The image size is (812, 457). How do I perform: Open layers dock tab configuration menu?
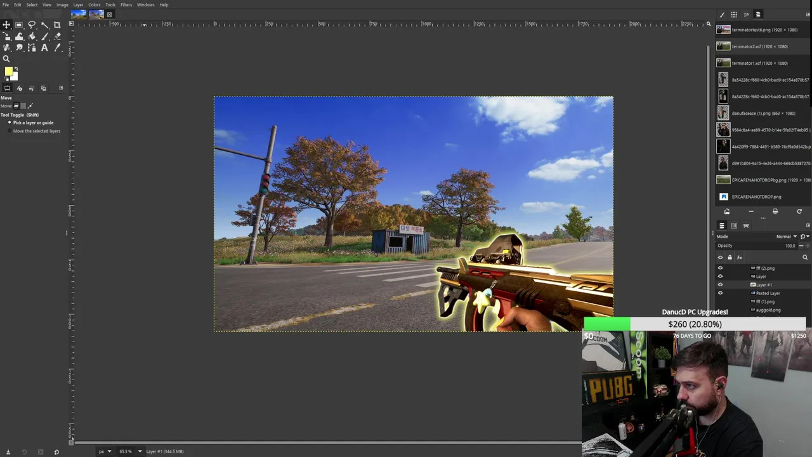pyautogui.click(x=808, y=225)
